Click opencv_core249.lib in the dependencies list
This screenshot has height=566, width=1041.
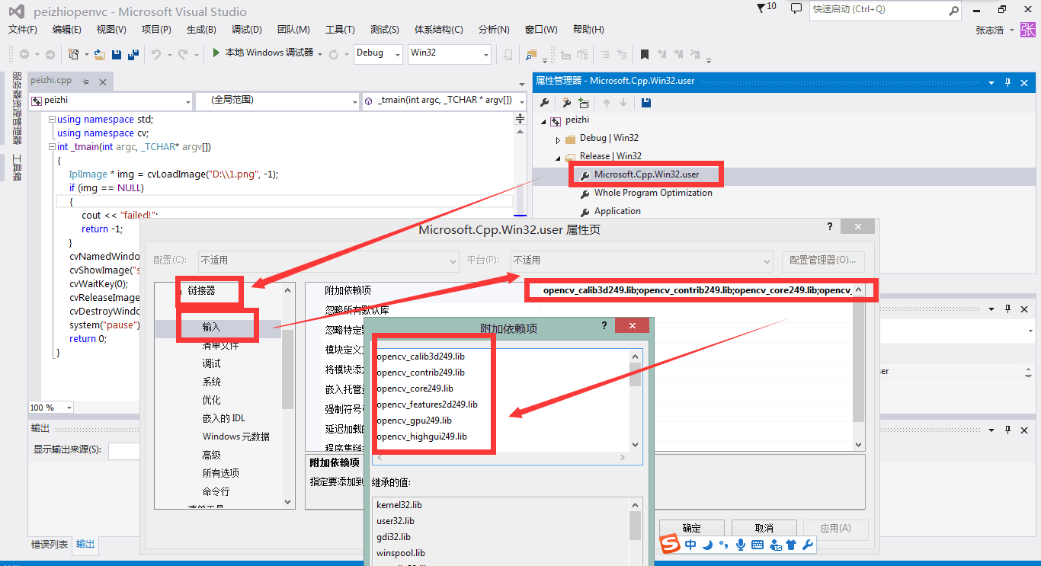coord(415,389)
